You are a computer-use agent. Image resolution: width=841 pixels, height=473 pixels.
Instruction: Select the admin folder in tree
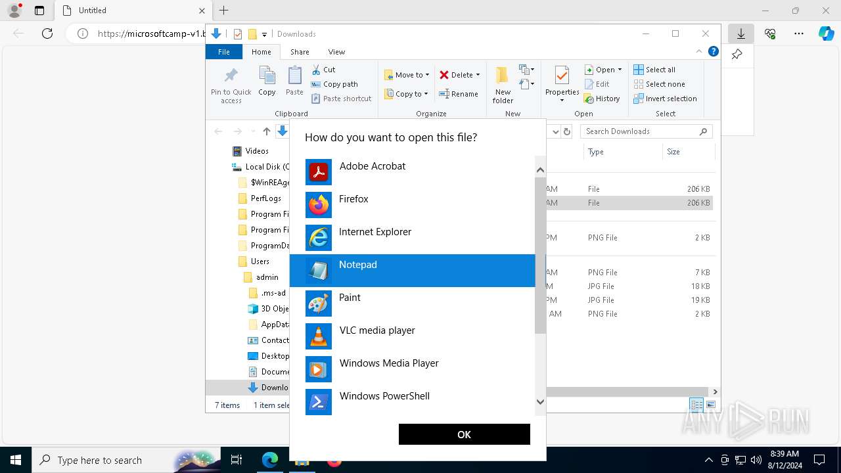point(261,277)
